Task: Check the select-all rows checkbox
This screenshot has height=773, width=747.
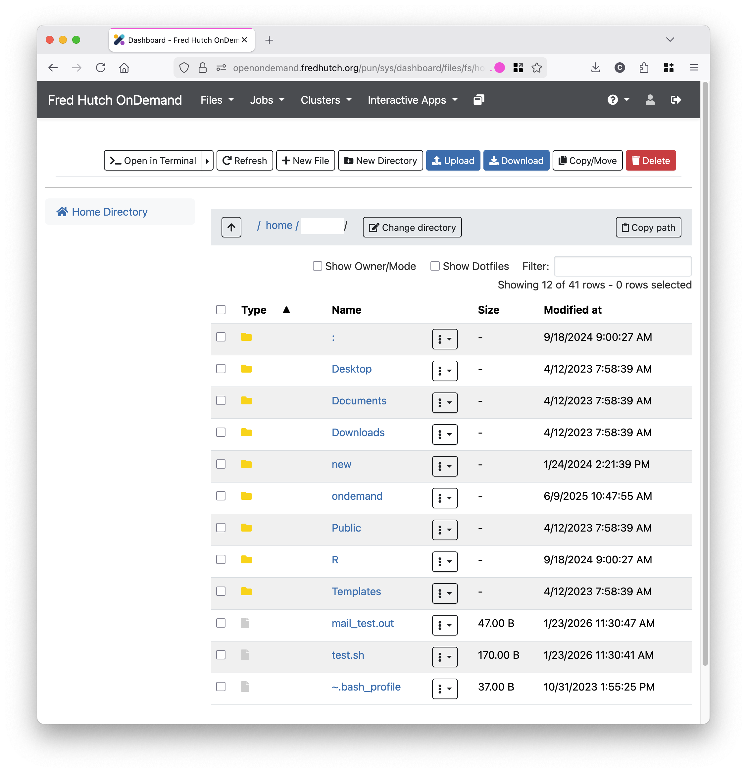Action: pyautogui.click(x=221, y=310)
